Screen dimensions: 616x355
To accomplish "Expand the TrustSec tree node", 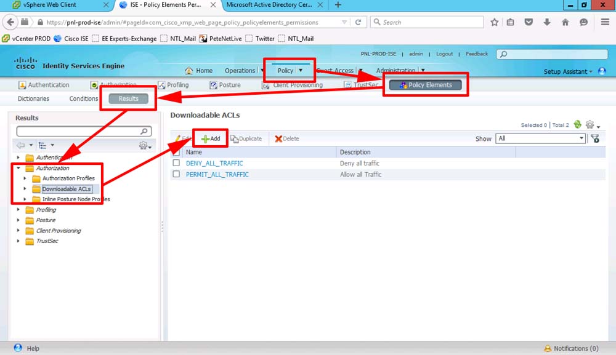I will click(x=18, y=241).
